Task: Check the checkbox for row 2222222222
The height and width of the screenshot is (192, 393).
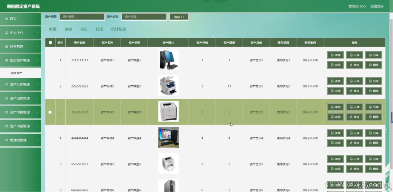Action: 50,86
